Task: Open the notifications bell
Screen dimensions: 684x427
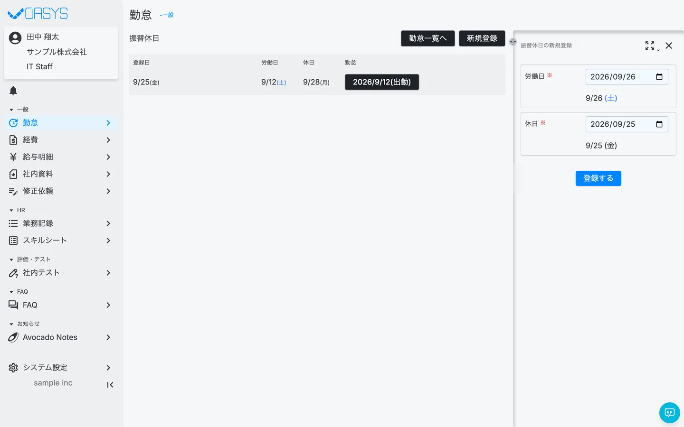Action: point(13,91)
